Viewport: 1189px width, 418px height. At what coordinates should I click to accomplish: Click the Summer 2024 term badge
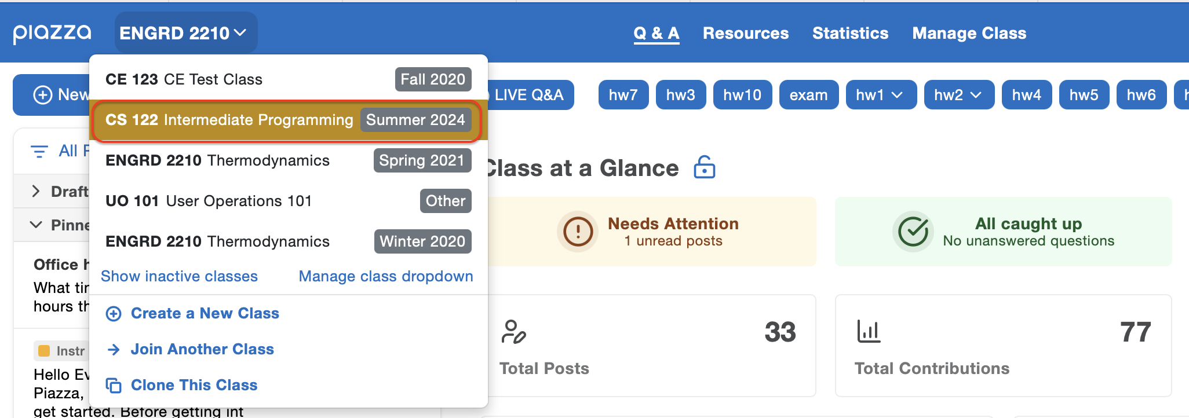415,120
